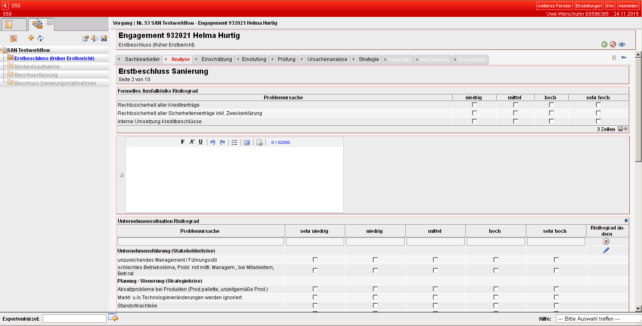Image resolution: width=642 pixels, height=326 pixels.
Task: Click the document-with-plus icon in editor
Action: pyautogui.click(x=259, y=143)
